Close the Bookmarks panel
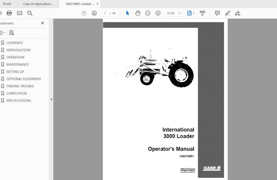277x180 pixels. (x=42, y=23)
